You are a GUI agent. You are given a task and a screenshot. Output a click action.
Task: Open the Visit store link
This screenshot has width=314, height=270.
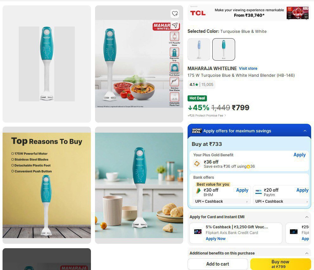tap(248, 69)
